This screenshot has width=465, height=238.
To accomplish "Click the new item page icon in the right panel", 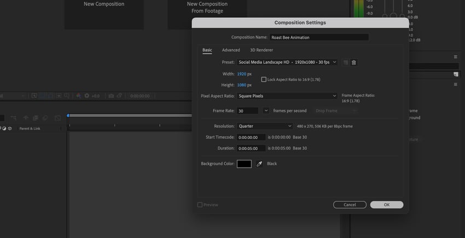I will 456,74.
